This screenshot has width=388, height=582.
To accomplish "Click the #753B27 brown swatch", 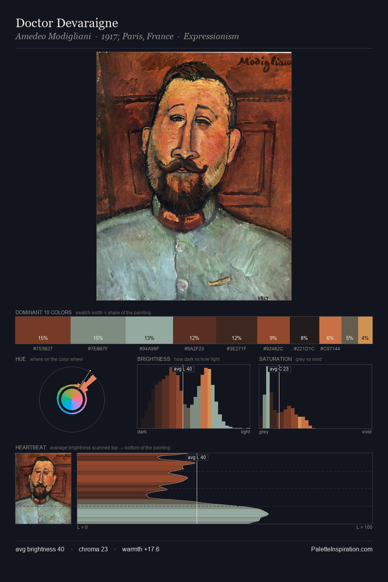I will coord(43,330).
